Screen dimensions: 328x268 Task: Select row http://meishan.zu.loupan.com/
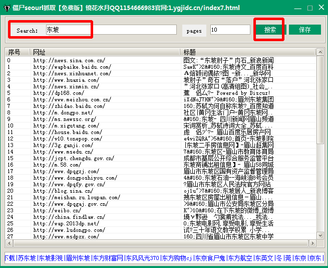161,197
